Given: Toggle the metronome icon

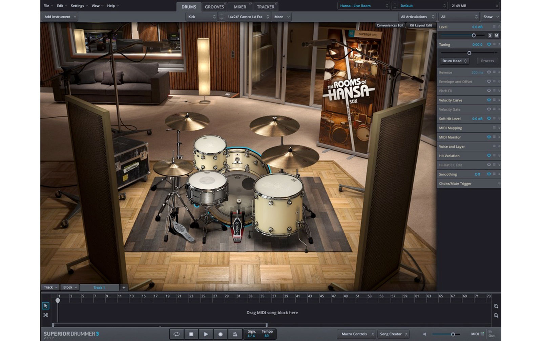Looking at the screenshot, I should 235,334.
